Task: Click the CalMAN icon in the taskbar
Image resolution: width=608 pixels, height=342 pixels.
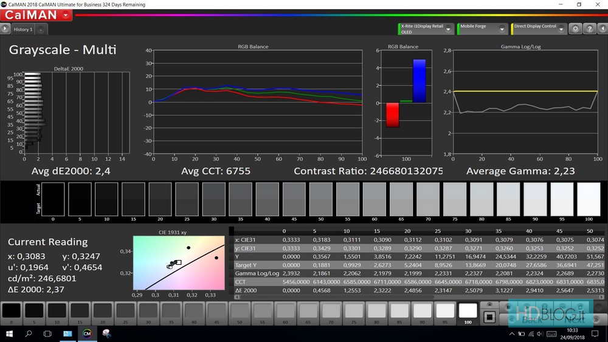Action: tap(87, 333)
